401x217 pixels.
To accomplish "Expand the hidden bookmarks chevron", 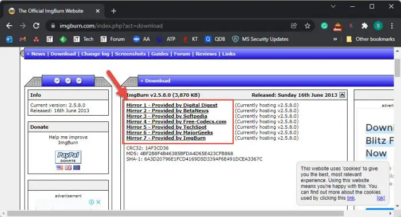I will [x=335, y=39].
